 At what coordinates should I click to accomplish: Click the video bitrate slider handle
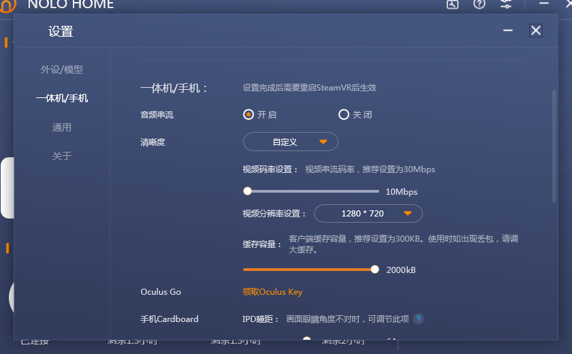[x=247, y=191]
